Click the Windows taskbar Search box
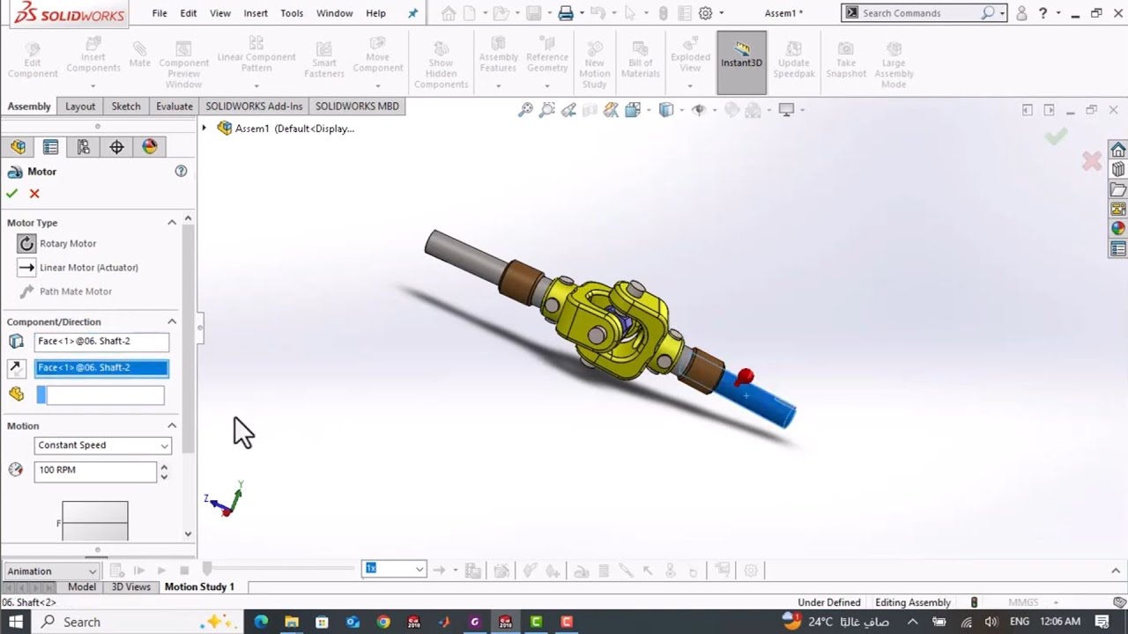The height and width of the screenshot is (634, 1128). (x=137, y=622)
